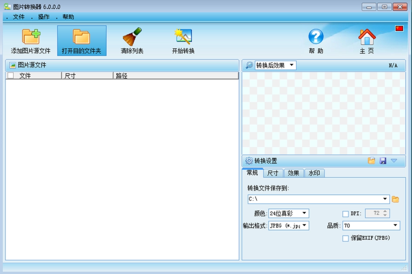This screenshot has width=412, height=274.
Task: Toggle the file selection checkbox in list header
Action: point(11,76)
